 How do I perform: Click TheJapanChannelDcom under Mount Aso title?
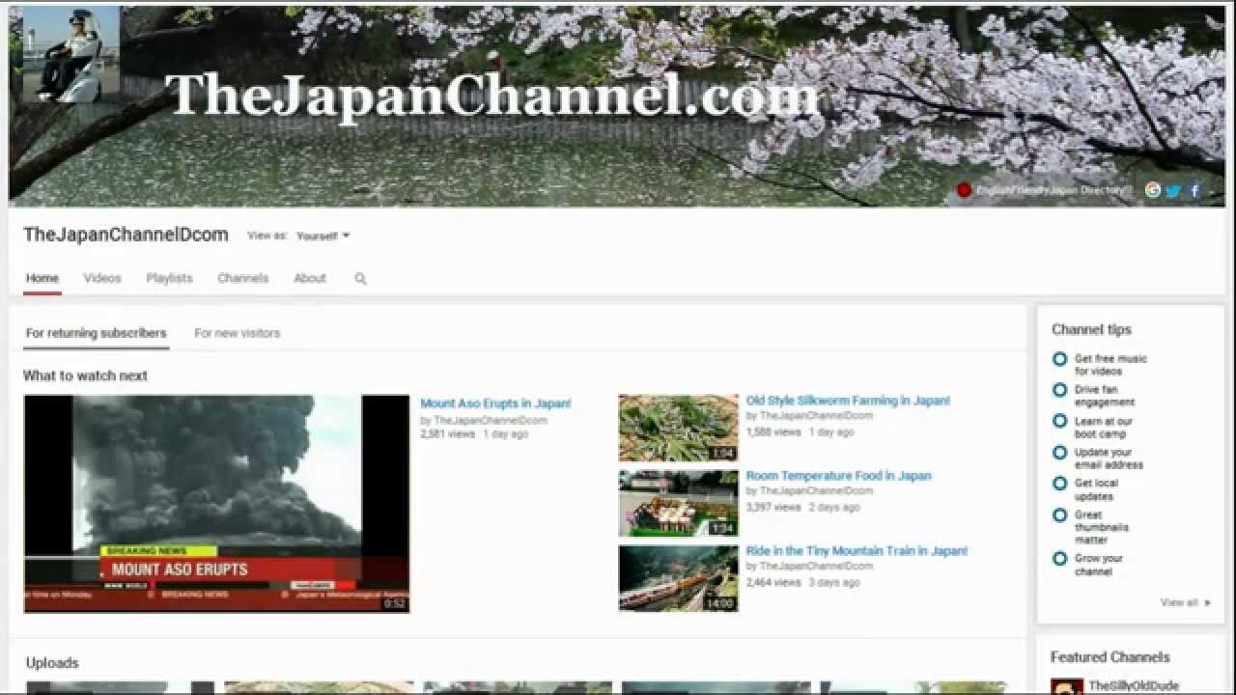(x=490, y=420)
